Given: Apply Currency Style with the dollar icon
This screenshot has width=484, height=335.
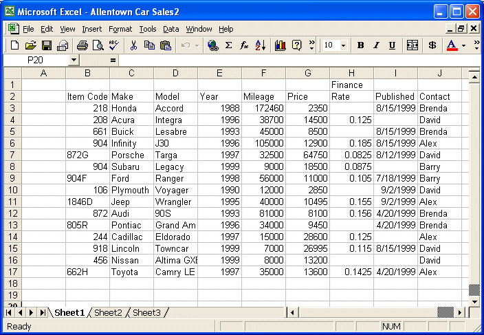Looking at the screenshot, I should 432,45.
